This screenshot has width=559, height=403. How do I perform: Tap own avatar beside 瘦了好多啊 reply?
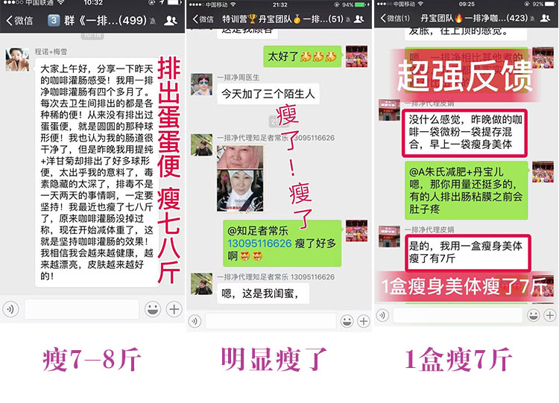click(x=356, y=231)
